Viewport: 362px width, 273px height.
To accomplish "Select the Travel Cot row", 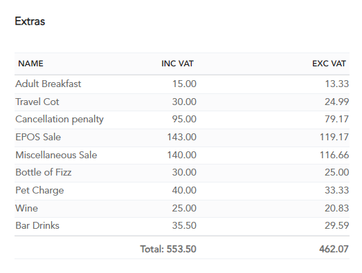I will point(182,102).
